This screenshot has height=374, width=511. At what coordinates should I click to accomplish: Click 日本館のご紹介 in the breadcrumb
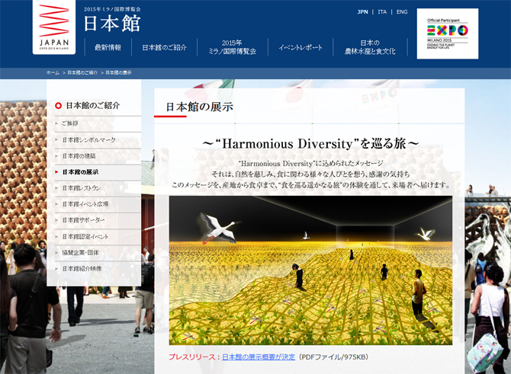(82, 72)
